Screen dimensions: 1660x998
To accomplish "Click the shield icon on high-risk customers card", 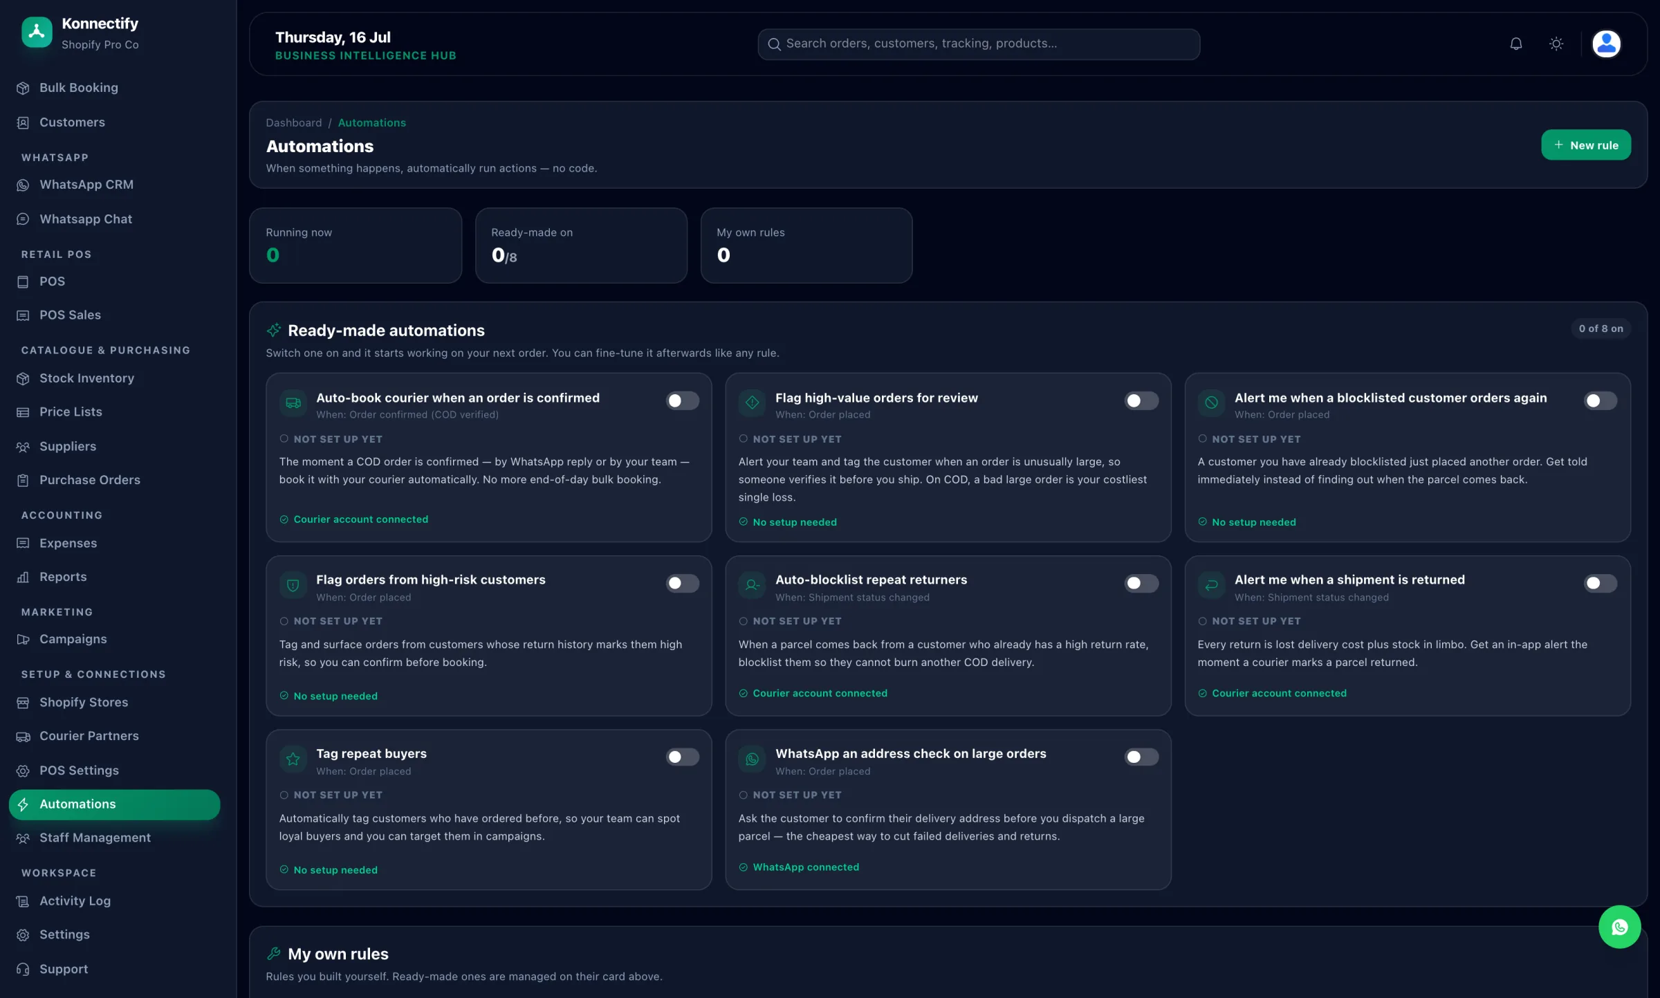I will point(293,586).
